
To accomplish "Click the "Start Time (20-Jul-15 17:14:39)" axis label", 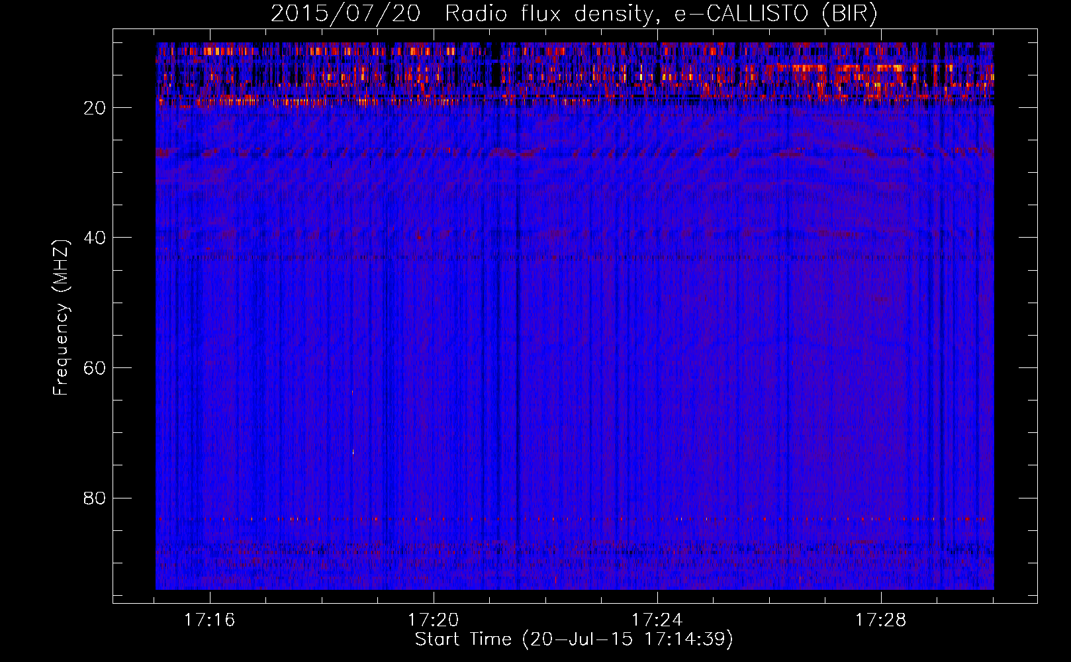I will 574,639.
